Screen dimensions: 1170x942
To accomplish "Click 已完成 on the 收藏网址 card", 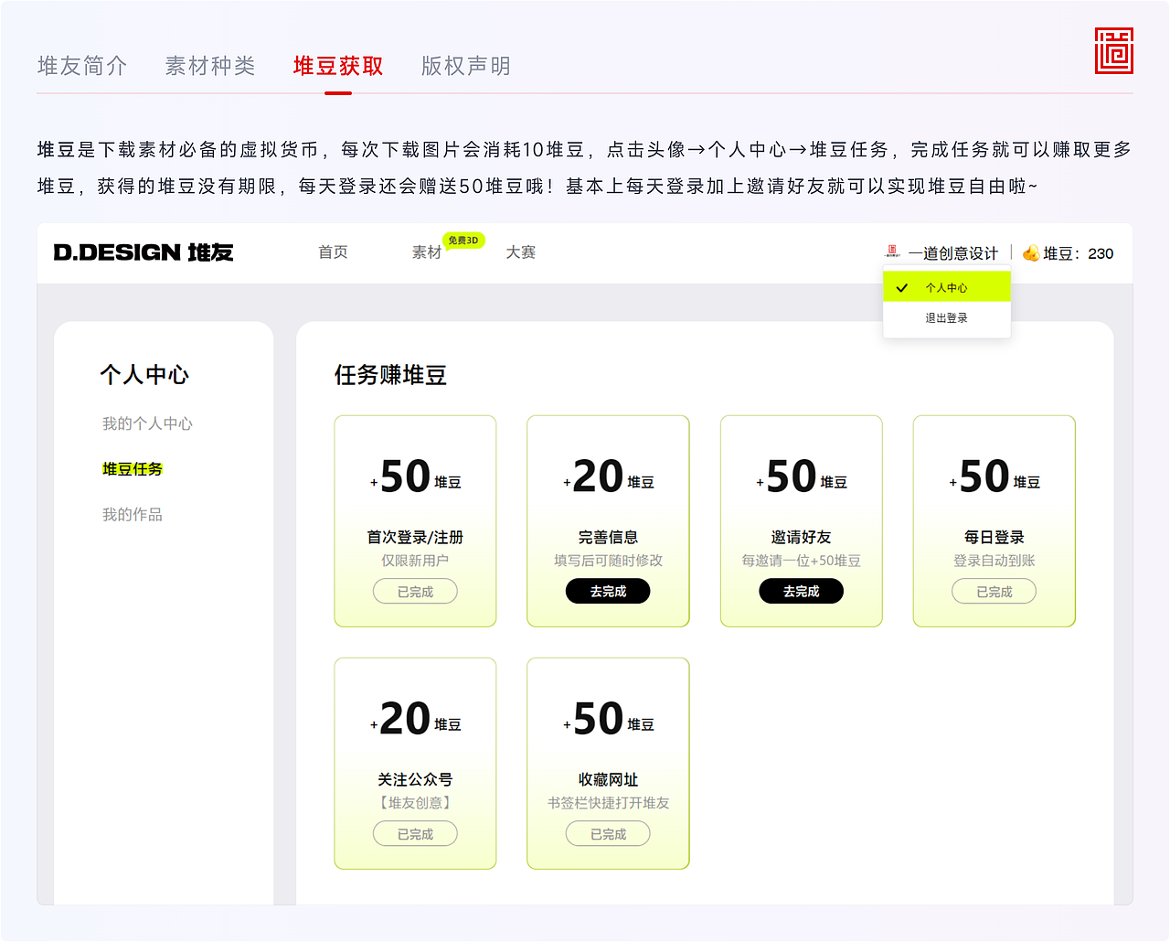I will tap(608, 833).
